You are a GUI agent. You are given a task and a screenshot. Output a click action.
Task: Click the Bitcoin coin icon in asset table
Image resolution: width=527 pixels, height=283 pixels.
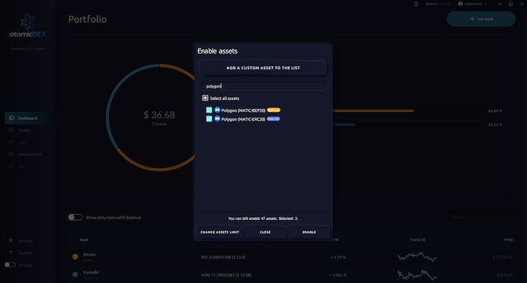pyautogui.click(x=75, y=257)
